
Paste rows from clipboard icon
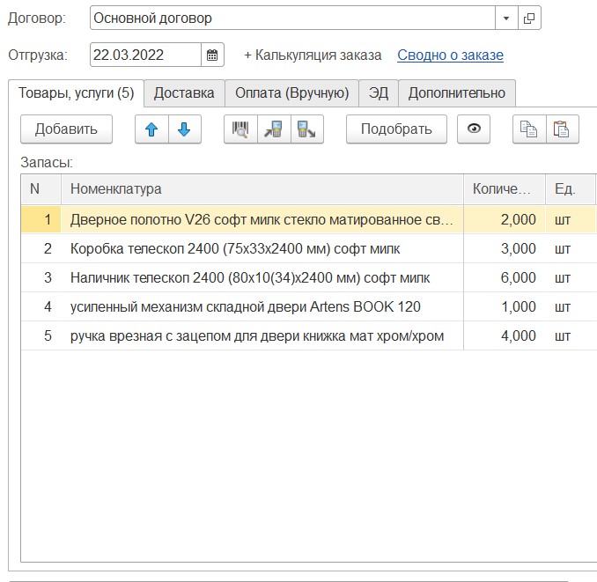(562, 129)
